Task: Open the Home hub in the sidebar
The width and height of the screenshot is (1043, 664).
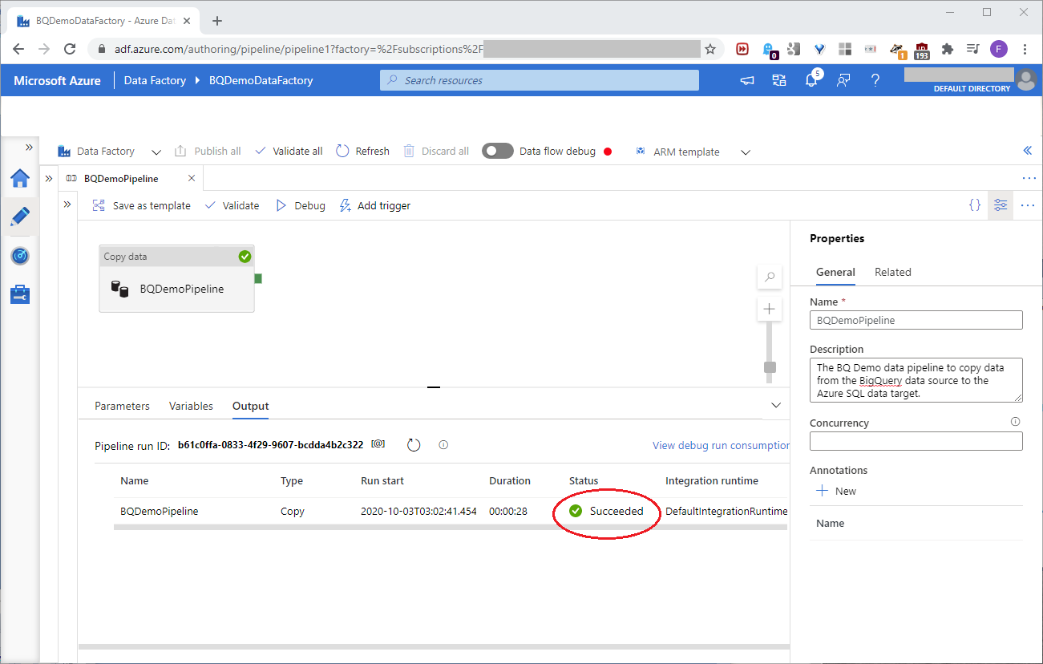Action: click(19, 178)
